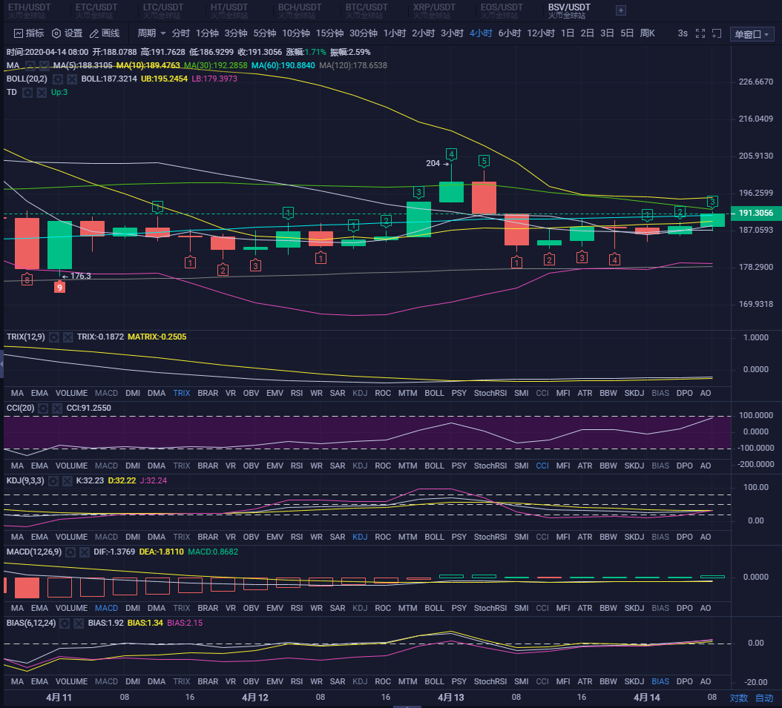
Task: Select the 分时 time-sharing view
Action: click(180, 33)
